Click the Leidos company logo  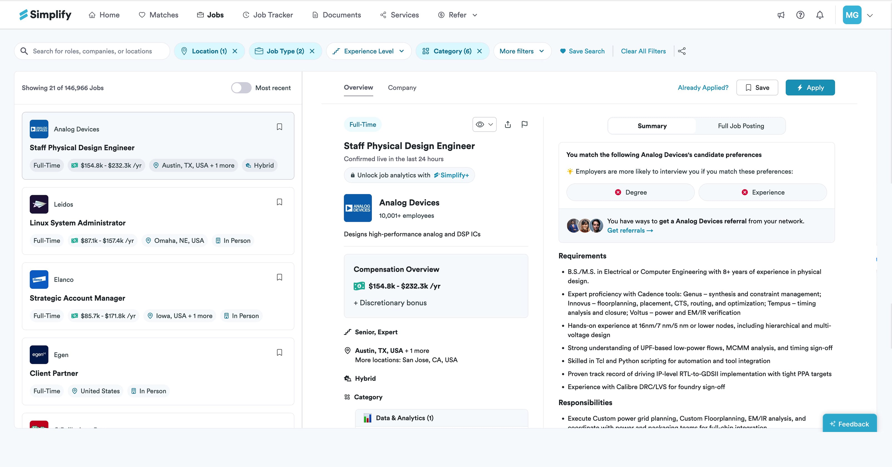coord(39,204)
